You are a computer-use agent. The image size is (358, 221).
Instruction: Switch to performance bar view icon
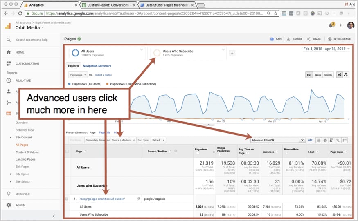click(x=331, y=140)
